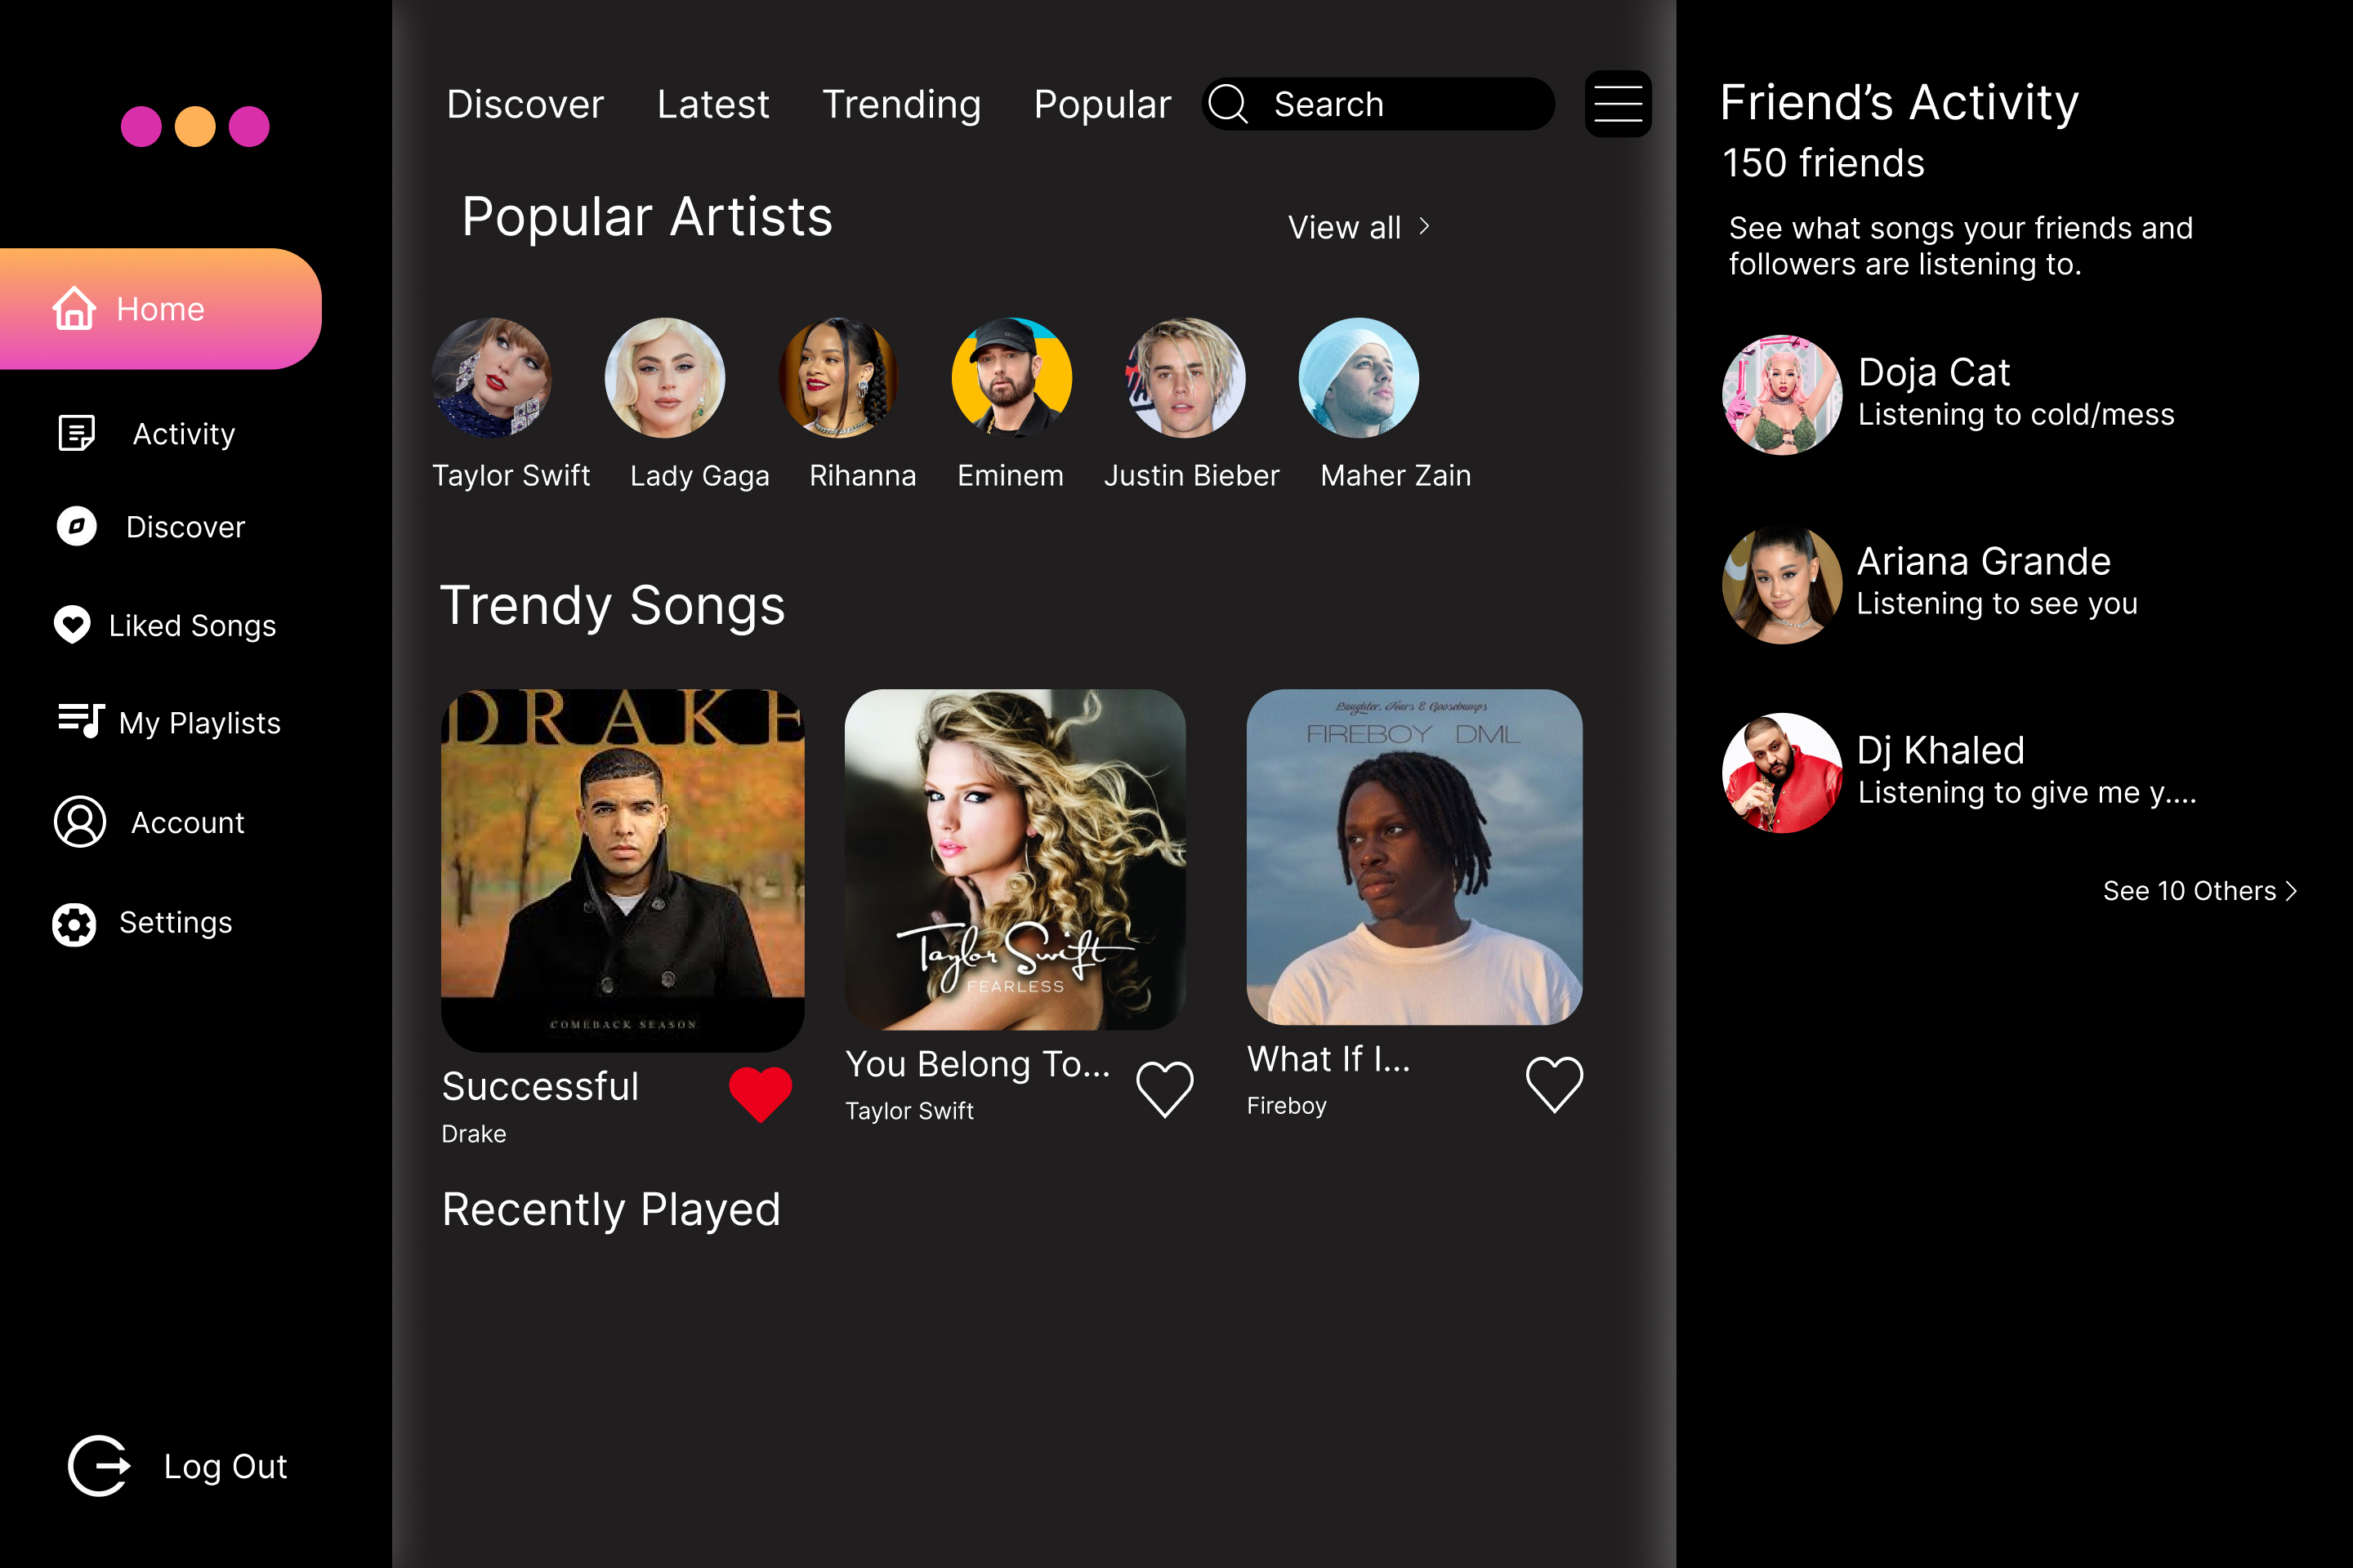This screenshot has height=1568, width=2353.
Task: Open Activity from the sidebar
Action: [x=184, y=434]
